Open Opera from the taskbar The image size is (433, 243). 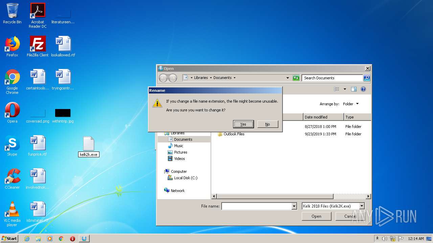(72, 239)
